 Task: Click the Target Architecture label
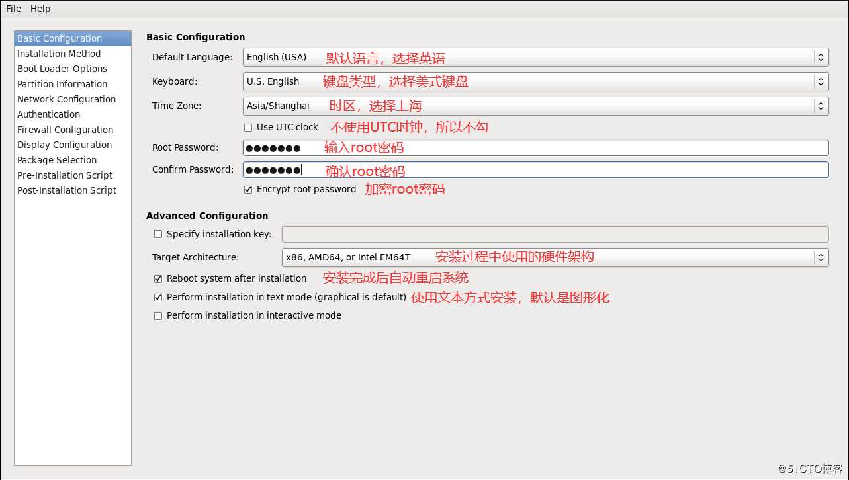196,257
